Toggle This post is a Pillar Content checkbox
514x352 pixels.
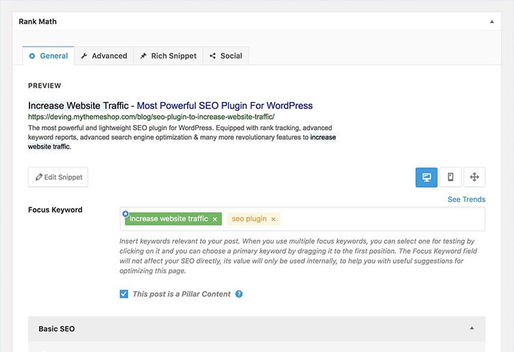124,294
